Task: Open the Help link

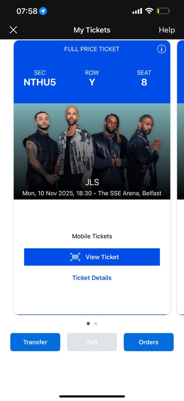Action: [167, 30]
